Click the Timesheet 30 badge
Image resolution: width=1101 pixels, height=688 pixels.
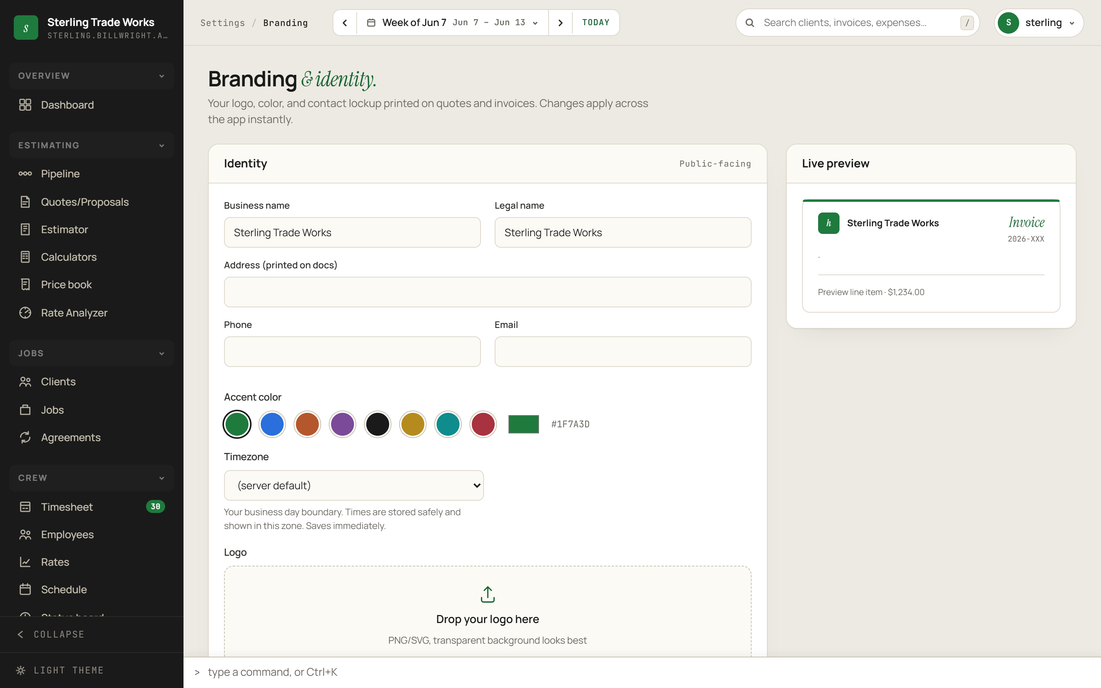[x=155, y=506]
